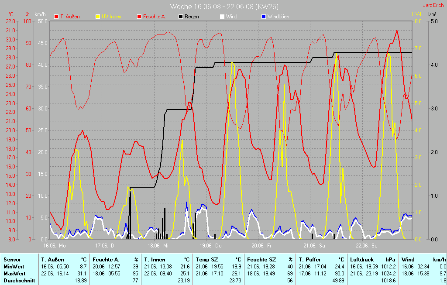Viewport: 447px width, 285px height.
Task: Click the '°C' temperature axis unit label
Action: pos(11,14)
